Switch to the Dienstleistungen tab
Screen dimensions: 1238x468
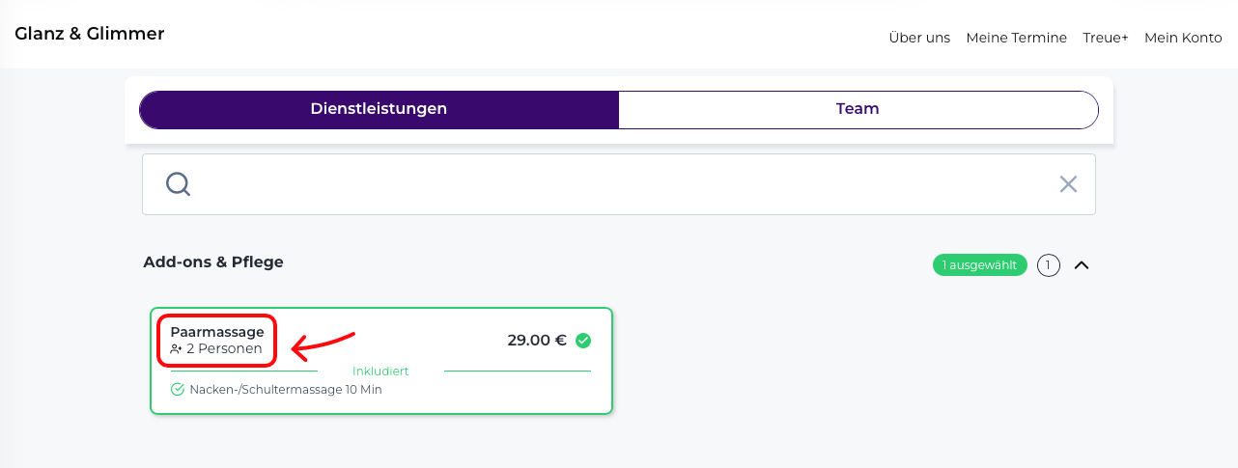(379, 109)
